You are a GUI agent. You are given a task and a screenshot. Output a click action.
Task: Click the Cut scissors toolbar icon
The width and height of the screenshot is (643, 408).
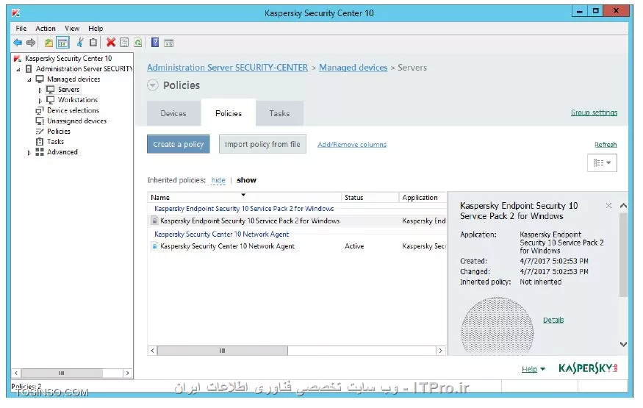click(80, 43)
